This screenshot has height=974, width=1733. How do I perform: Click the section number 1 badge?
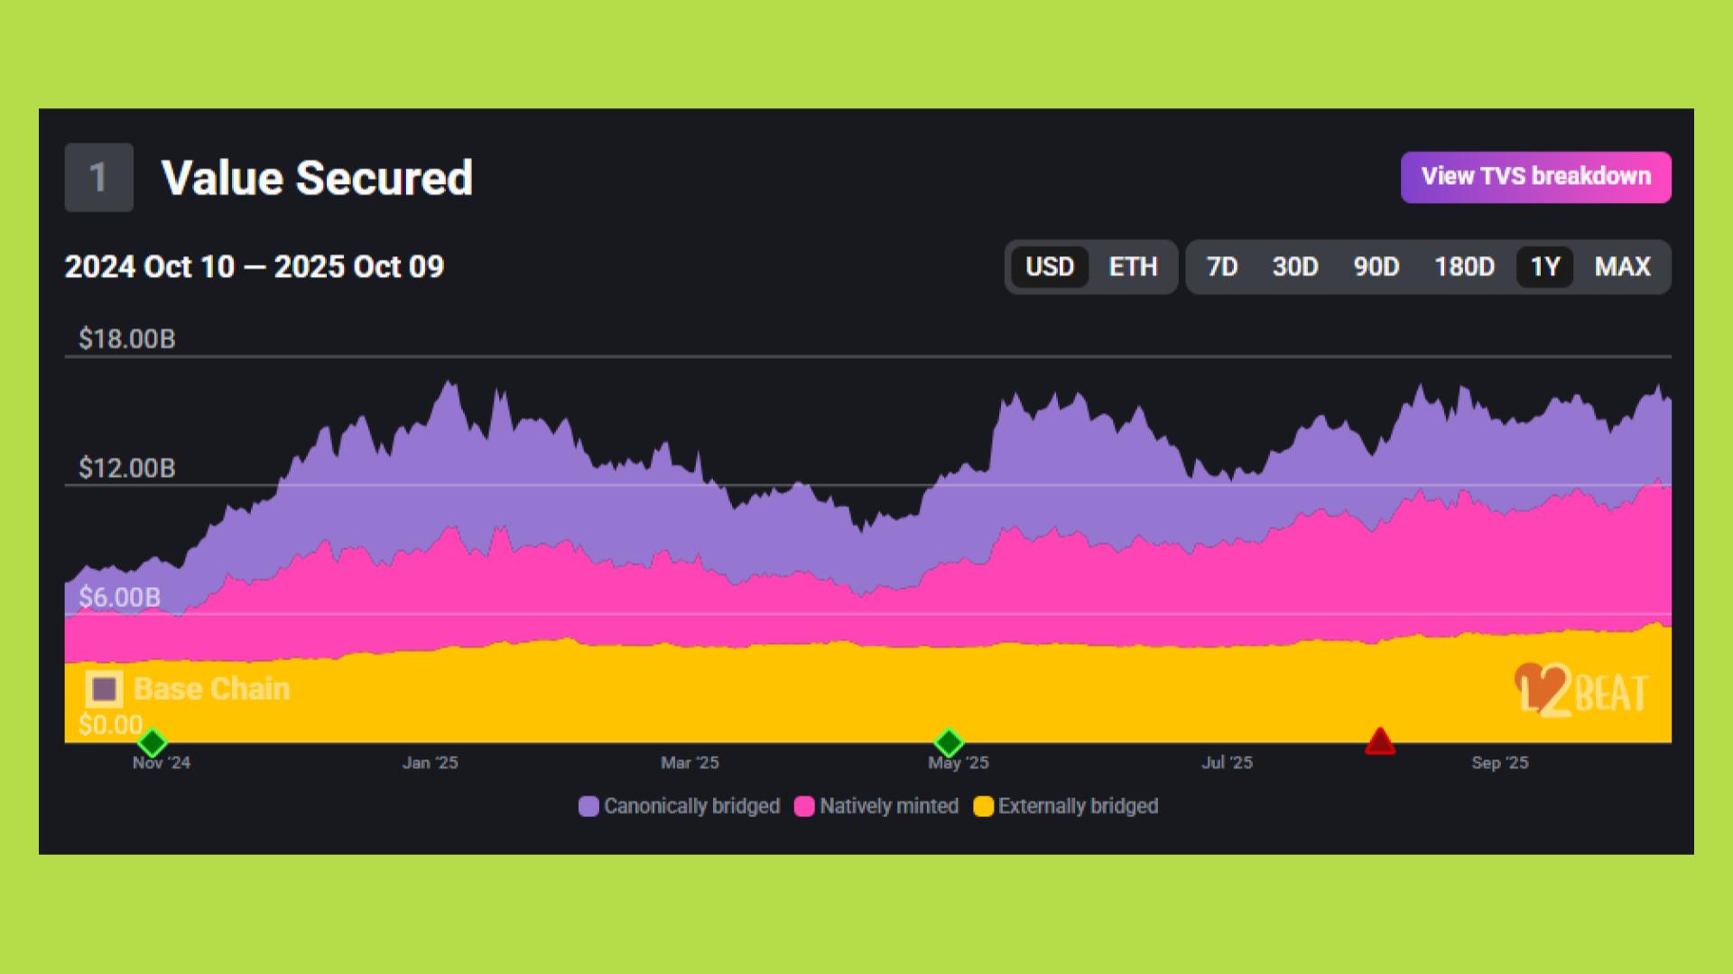[x=98, y=178]
